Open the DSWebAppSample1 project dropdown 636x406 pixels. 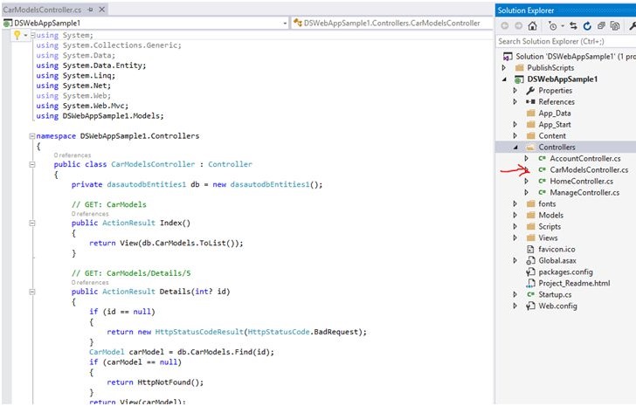click(283, 22)
